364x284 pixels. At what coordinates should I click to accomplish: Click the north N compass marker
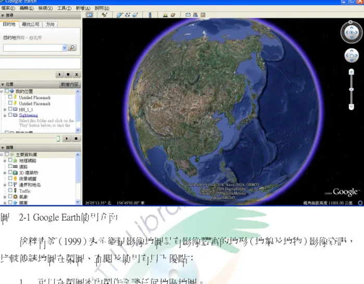pos(350,22)
